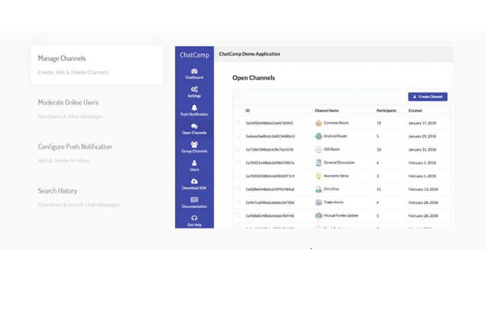Click the Chit Chat channel ID
The width and height of the screenshot is (486, 309).
270,189
